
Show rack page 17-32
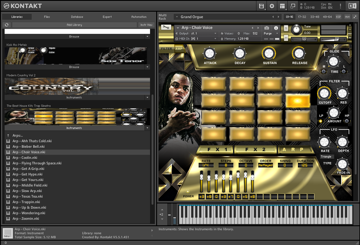(302, 17)
